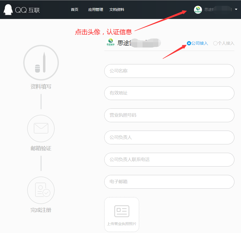Click the green company logo beside 思途
Image resolution: width=241 pixels, height=233 pixels.
click(111, 42)
